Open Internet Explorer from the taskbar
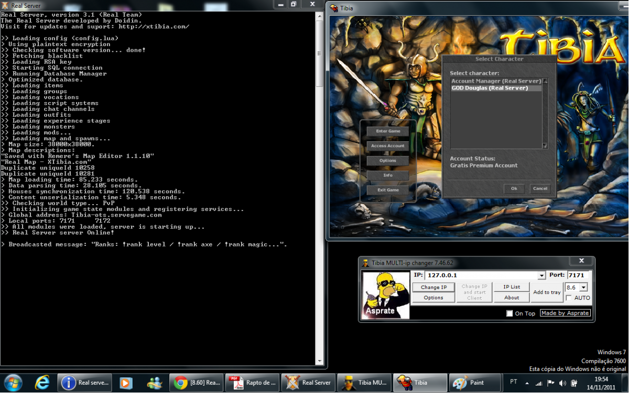 coord(42,383)
